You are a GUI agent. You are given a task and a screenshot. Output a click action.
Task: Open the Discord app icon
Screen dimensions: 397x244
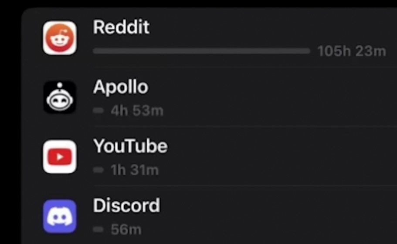pos(60,216)
